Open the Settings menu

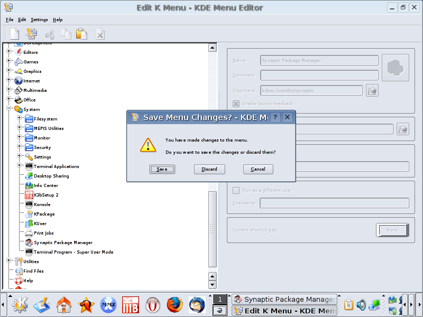[39, 20]
